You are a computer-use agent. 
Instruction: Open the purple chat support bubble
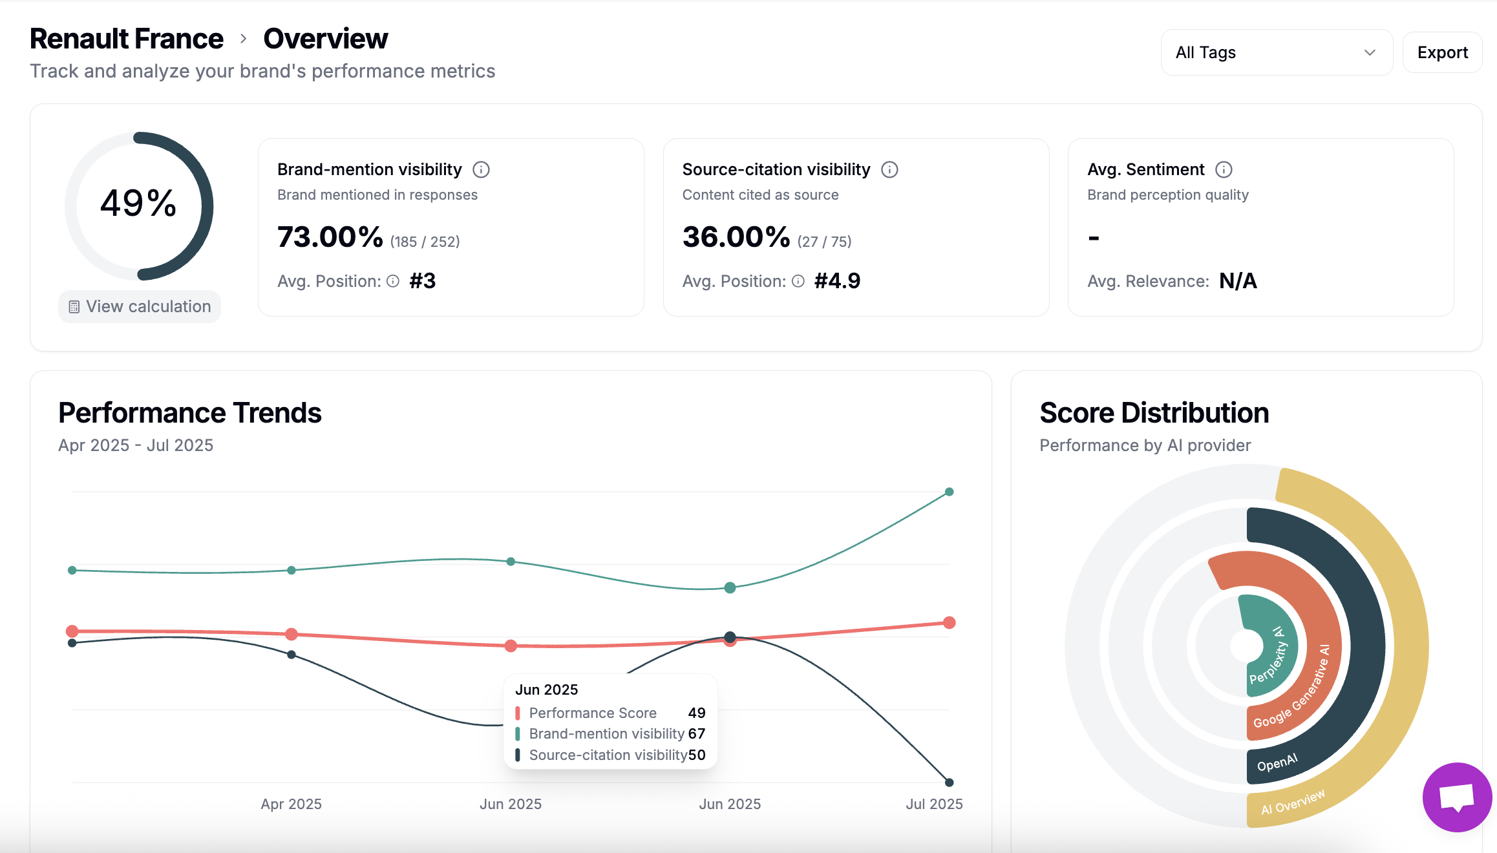(1457, 797)
